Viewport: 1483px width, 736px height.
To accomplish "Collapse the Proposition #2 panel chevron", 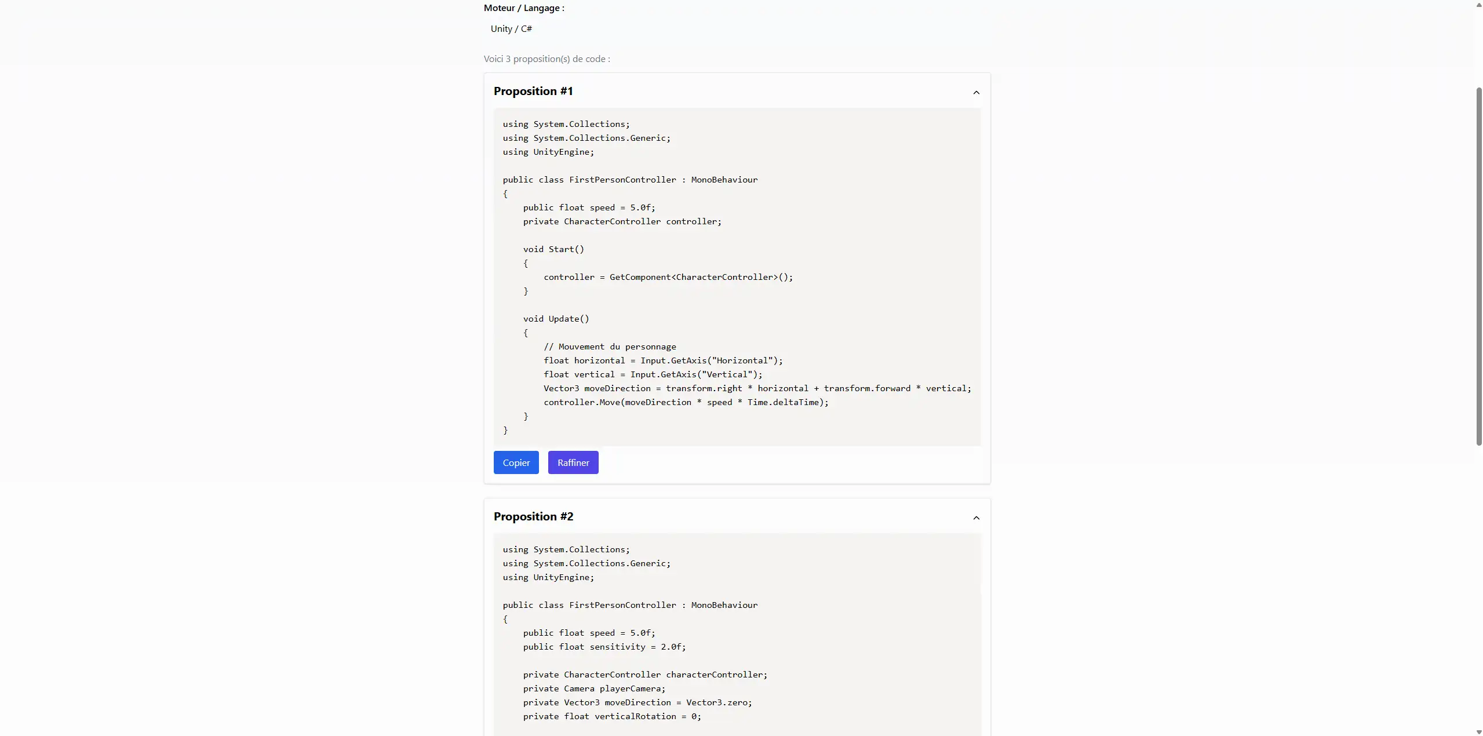I will click(x=976, y=518).
